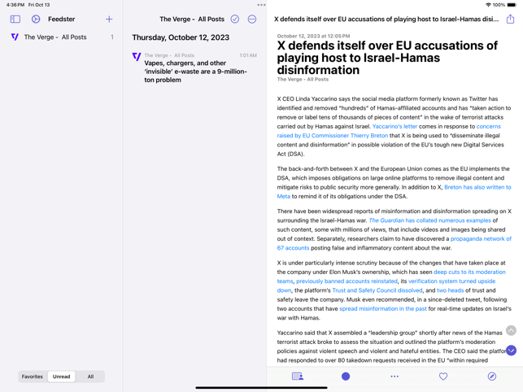The width and height of the screenshot is (523, 392).
Task: Open the Yaccarino's letter link
Action: click(x=394, y=126)
